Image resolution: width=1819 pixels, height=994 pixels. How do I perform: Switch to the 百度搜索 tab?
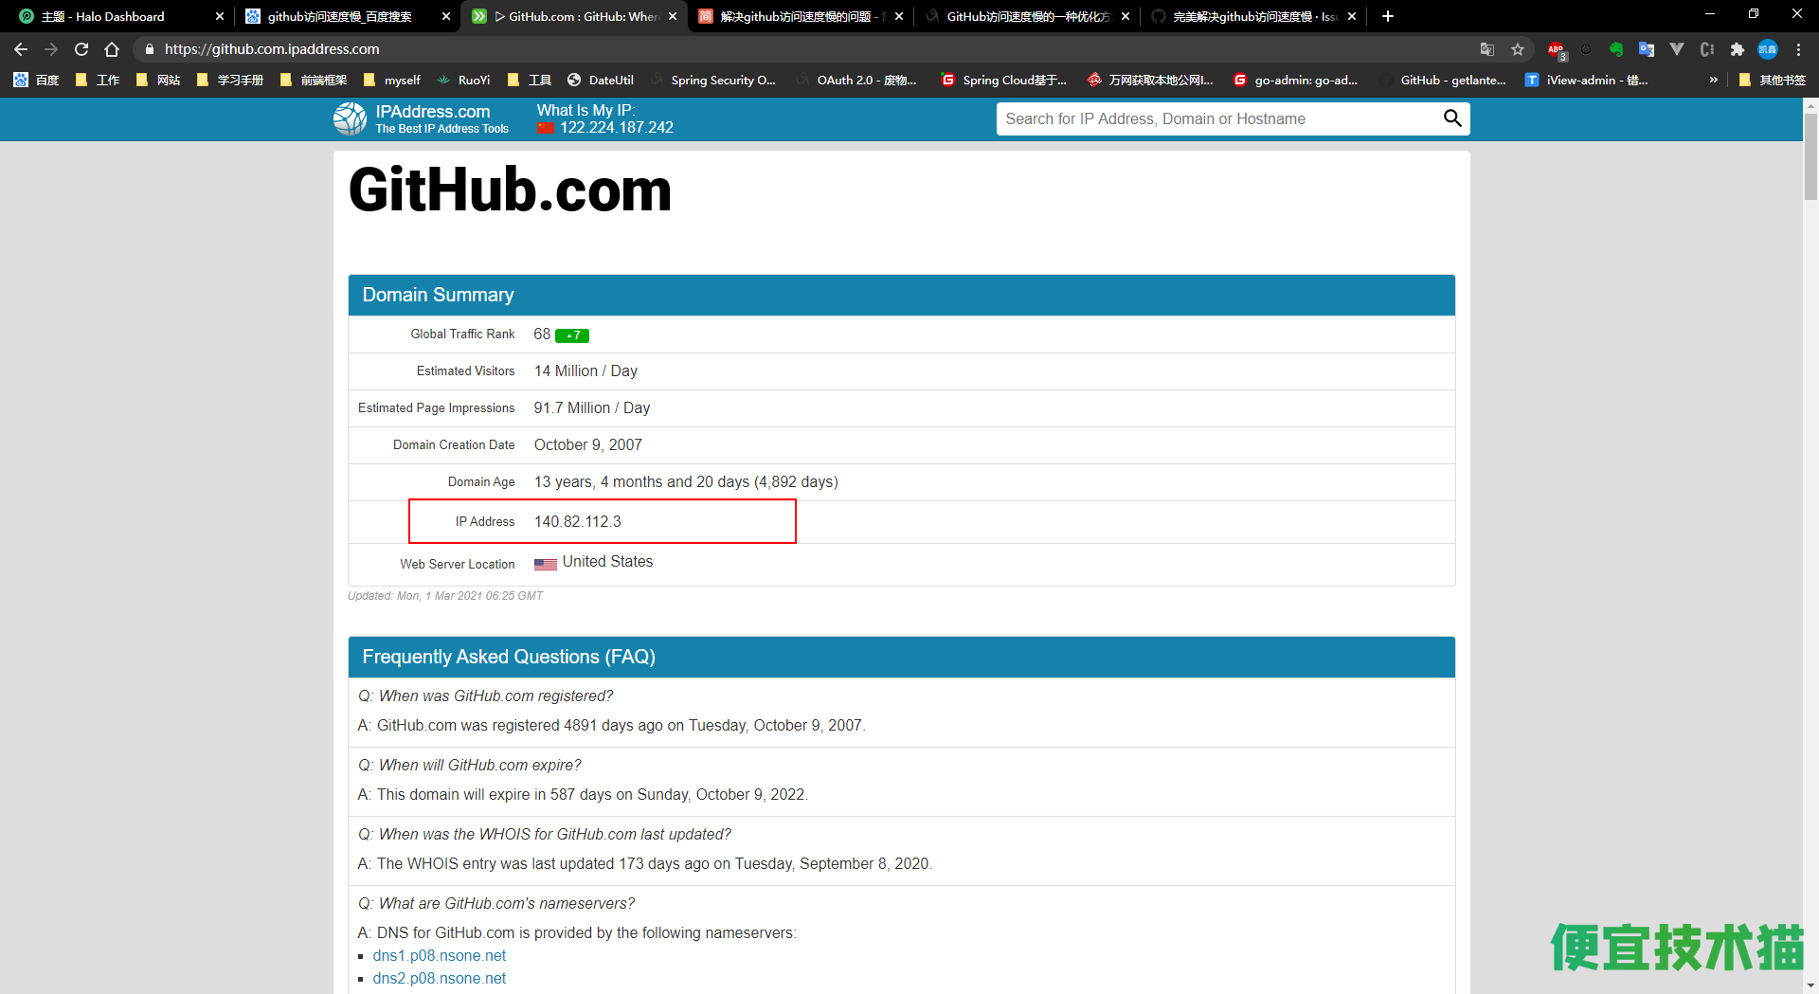pos(341,16)
